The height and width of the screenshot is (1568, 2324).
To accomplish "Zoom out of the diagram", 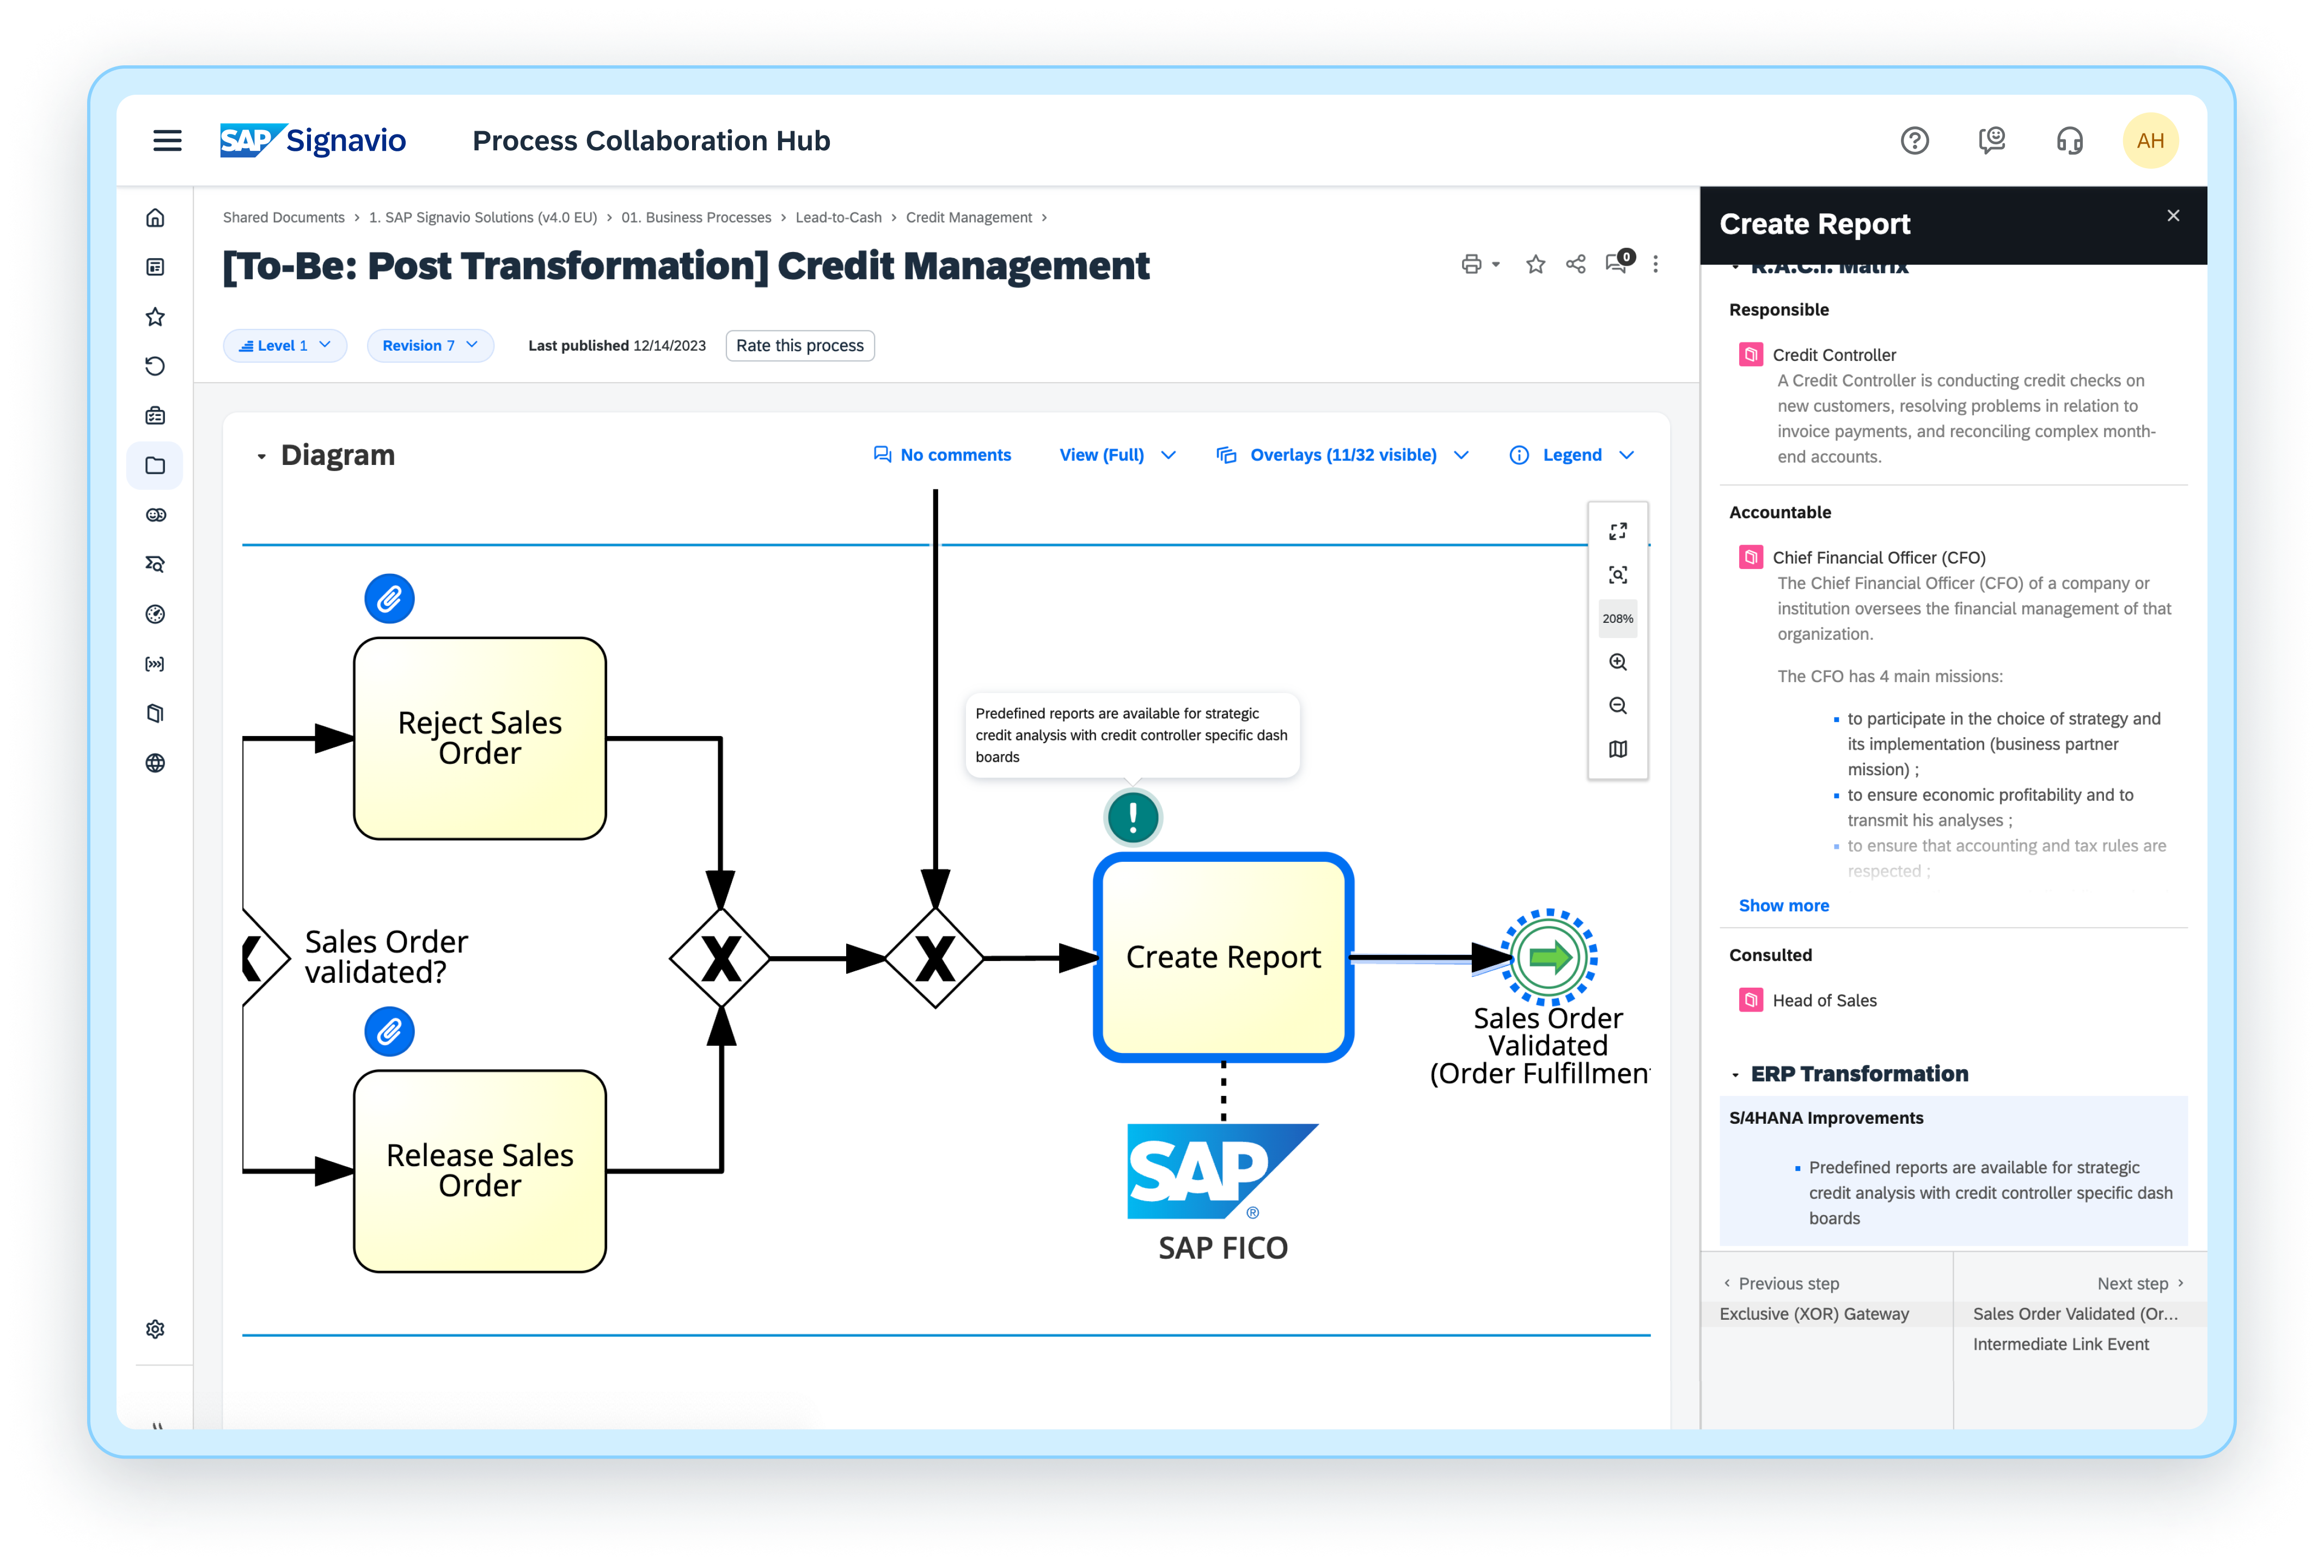I will 1617,706.
